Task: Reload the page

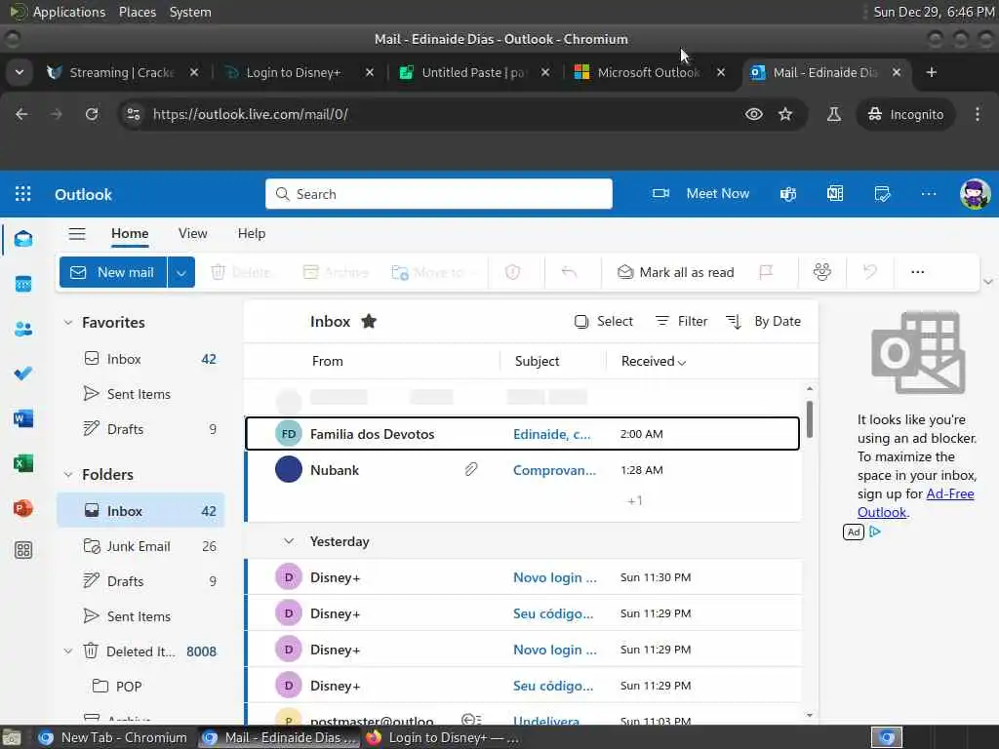Action: click(92, 114)
